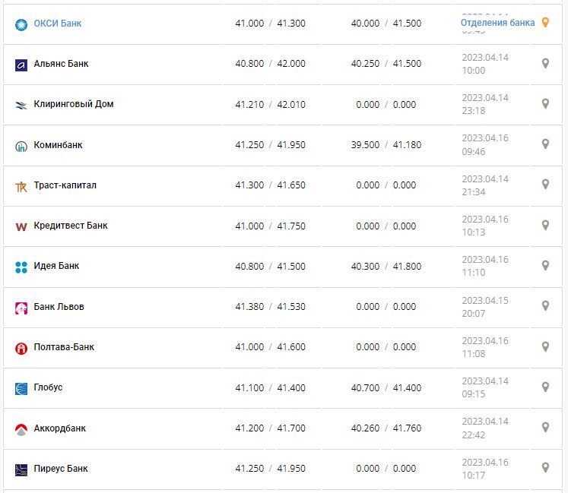Click the Альянс Банк logo icon
Image resolution: width=568 pixels, height=493 pixels.
(21, 65)
